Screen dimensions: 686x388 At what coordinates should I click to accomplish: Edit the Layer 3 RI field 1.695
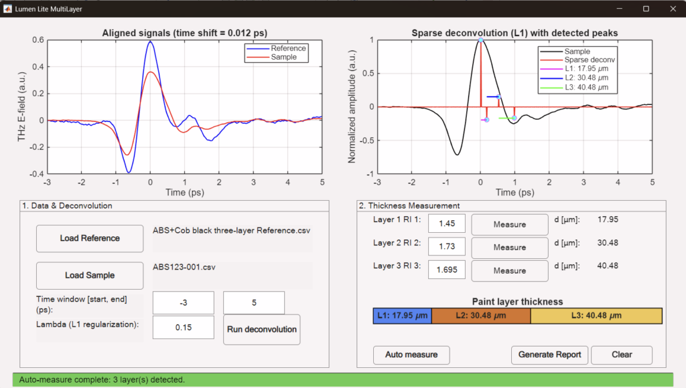click(x=447, y=270)
